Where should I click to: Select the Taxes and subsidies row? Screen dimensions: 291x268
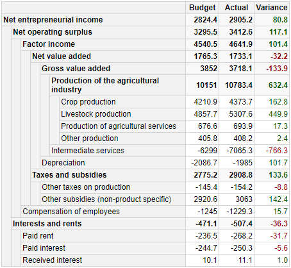tap(160, 175)
